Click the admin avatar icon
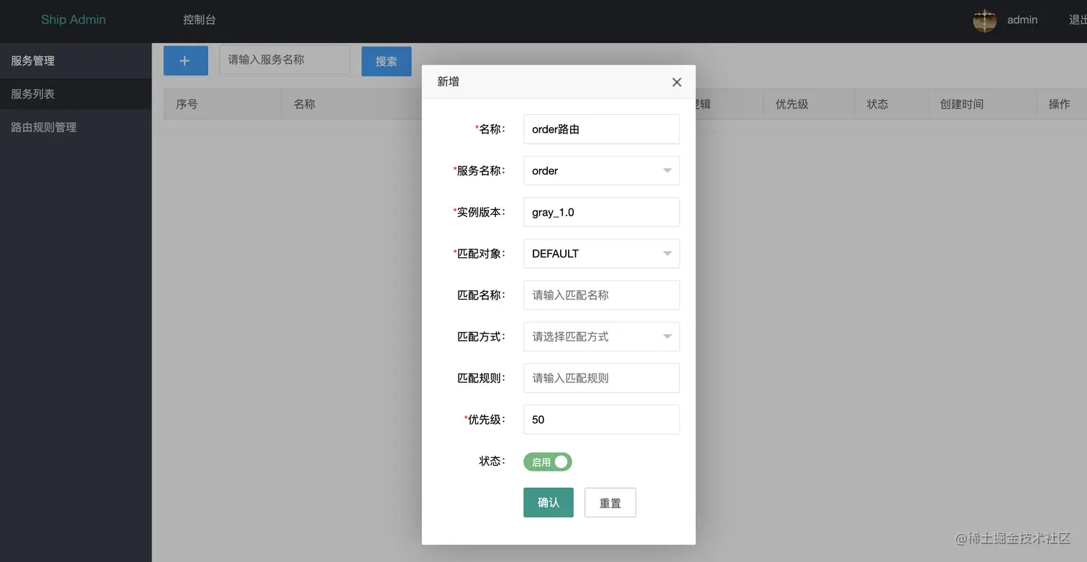 click(984, 20)
